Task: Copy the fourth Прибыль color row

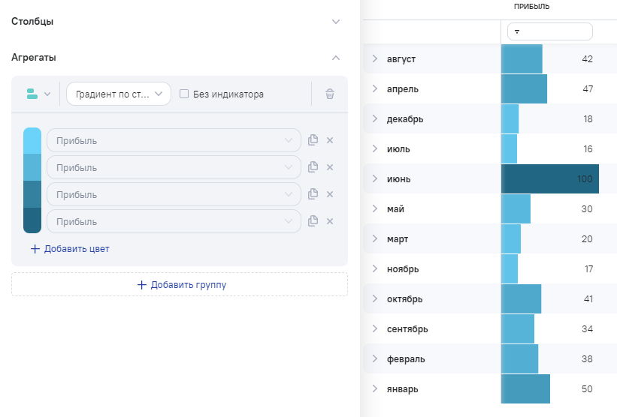Action: (x=313, y=221)
